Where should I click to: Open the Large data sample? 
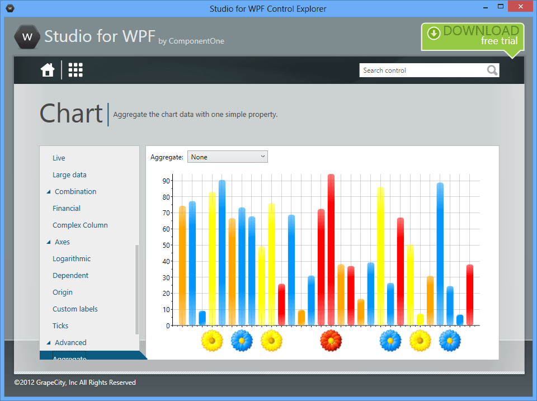[69, 174]
